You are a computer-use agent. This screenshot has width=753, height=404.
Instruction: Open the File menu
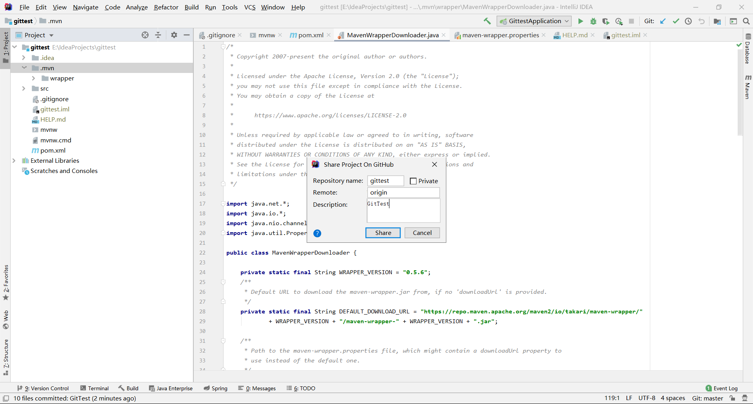tap(24, 7)
